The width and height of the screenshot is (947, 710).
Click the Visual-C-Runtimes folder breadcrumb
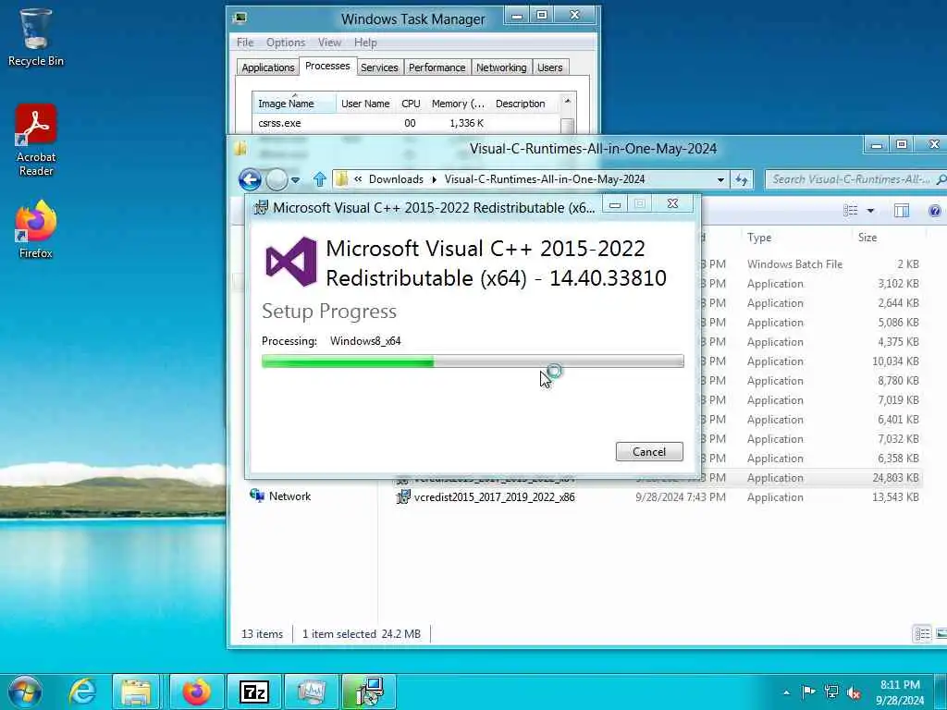[544, 179]
